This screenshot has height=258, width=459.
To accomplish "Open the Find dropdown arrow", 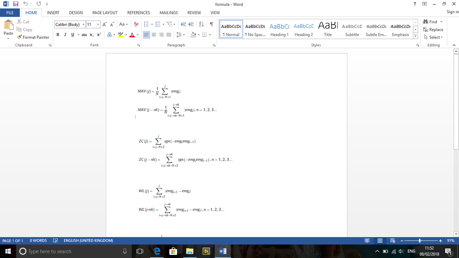I will (x=441, y=22).
